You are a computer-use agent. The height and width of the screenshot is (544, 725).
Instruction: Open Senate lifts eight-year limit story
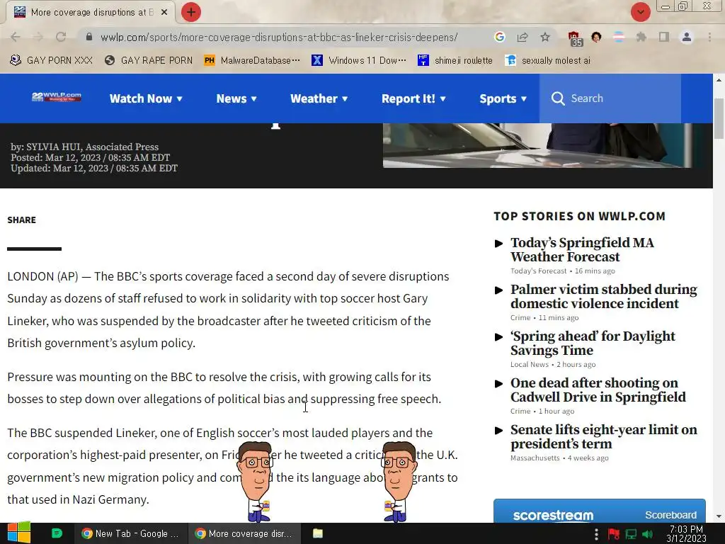click(x=604, y=436)
